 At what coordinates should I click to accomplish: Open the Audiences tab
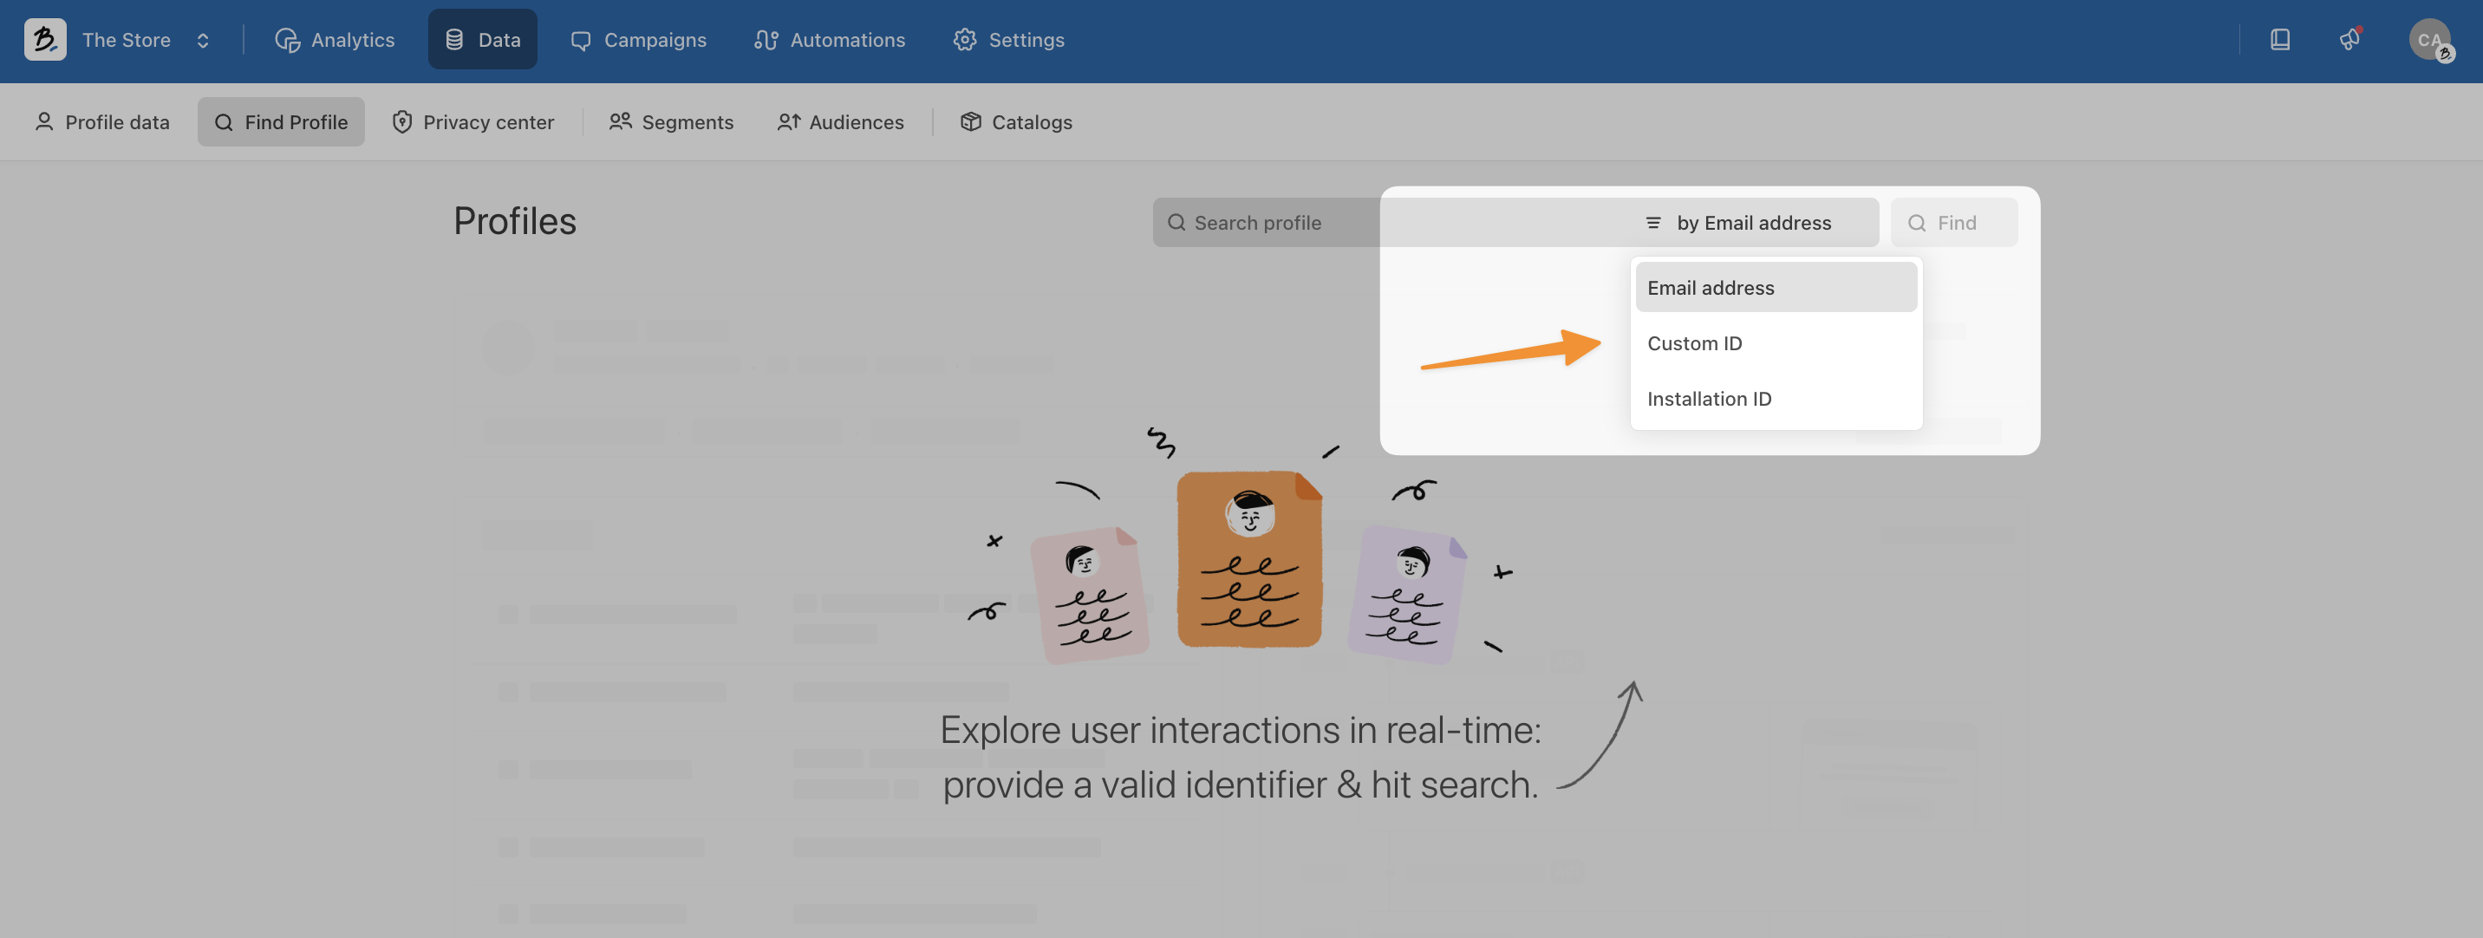point(840,122)
